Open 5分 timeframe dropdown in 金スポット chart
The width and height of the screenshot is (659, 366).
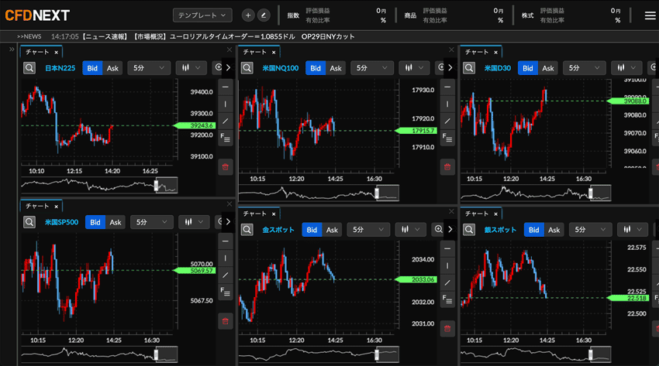pos(368,230)
